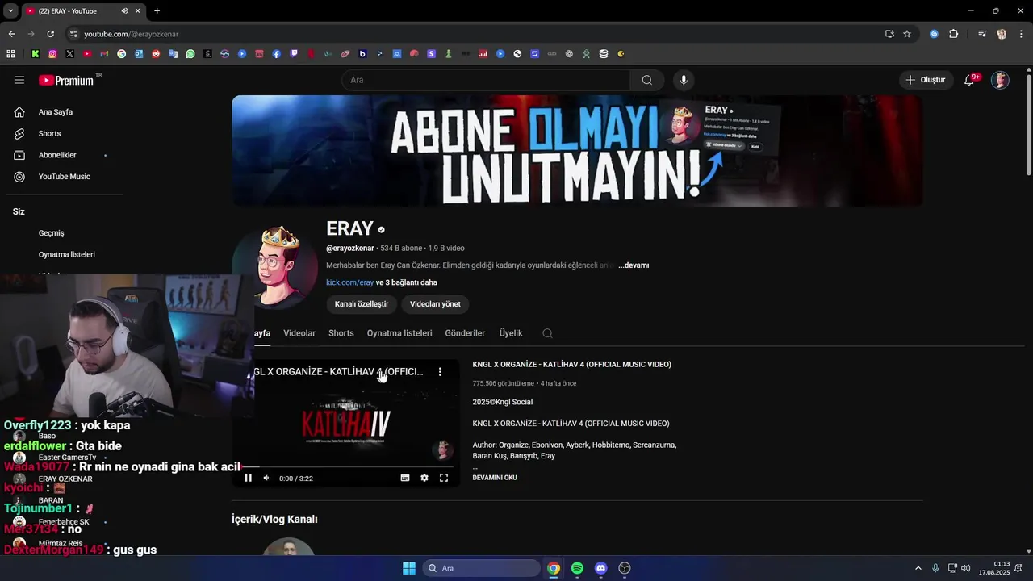
Task: Search within the channel magnifier icon
Action: [547, 333]
